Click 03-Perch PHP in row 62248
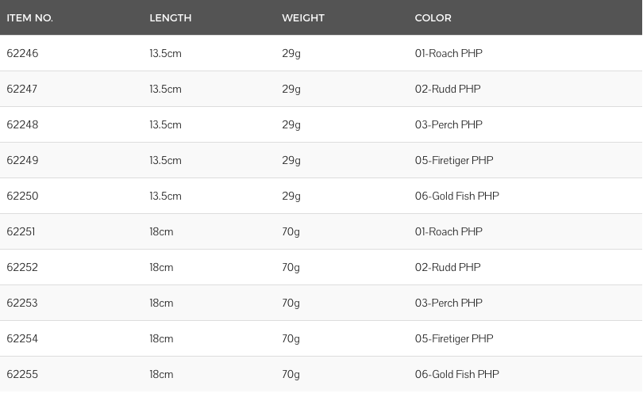 [x=449, y=124]
